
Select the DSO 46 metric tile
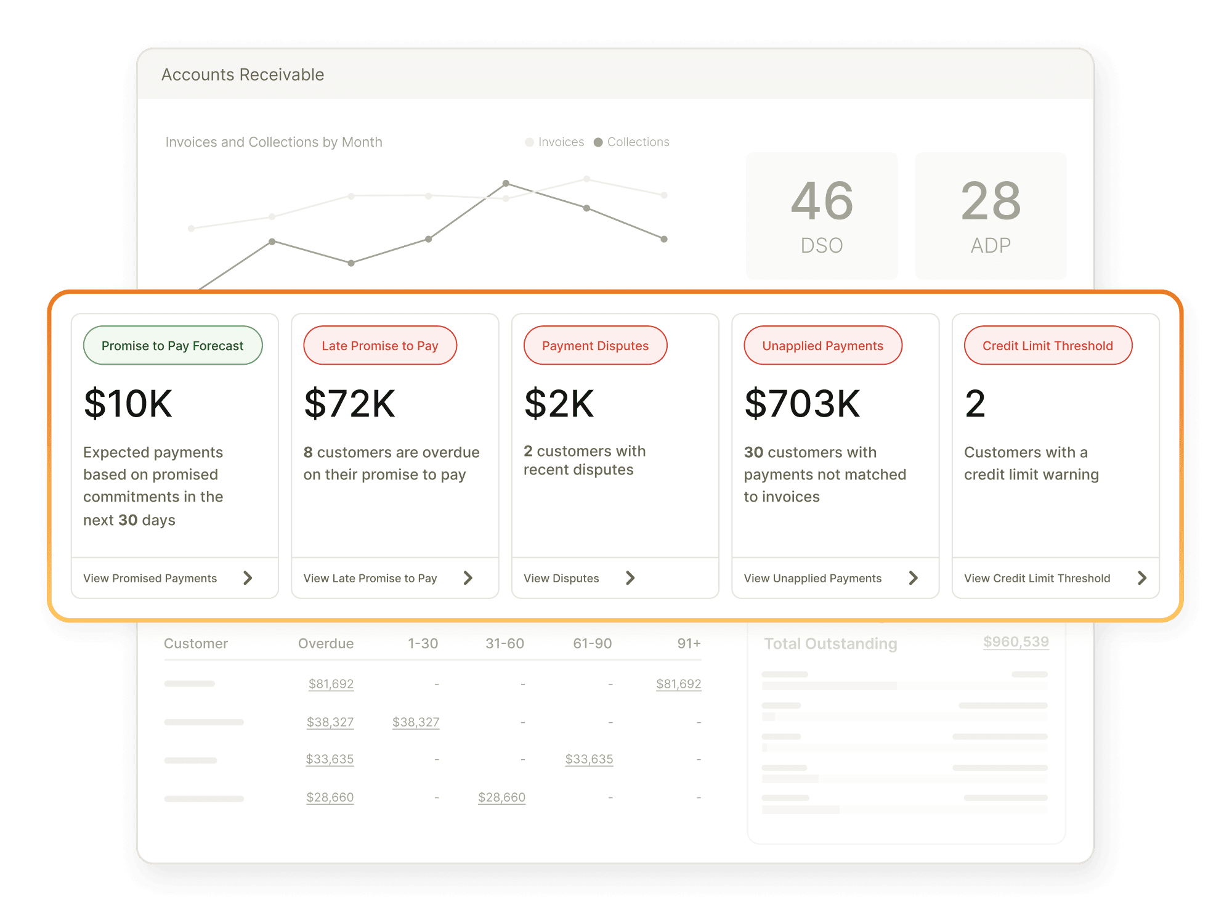[x=821, y=216]
